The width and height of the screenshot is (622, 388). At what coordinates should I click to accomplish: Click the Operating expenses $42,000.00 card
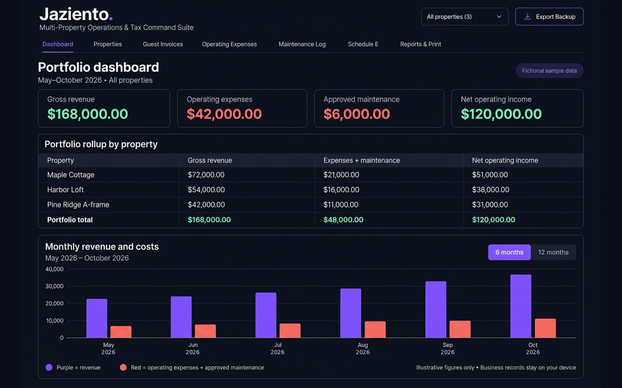coord(242,108)
